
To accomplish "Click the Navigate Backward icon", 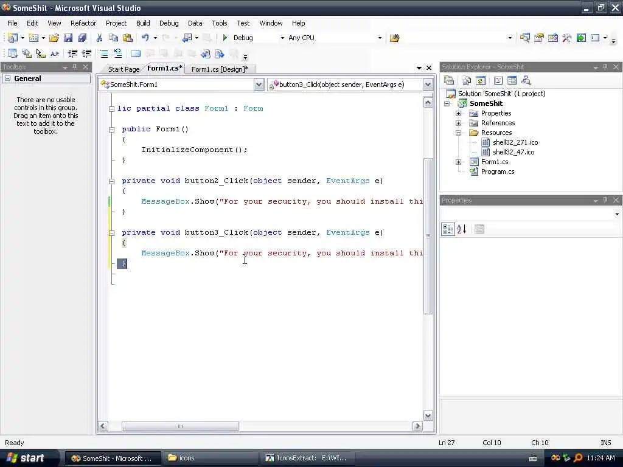I will tap(187, 38).
